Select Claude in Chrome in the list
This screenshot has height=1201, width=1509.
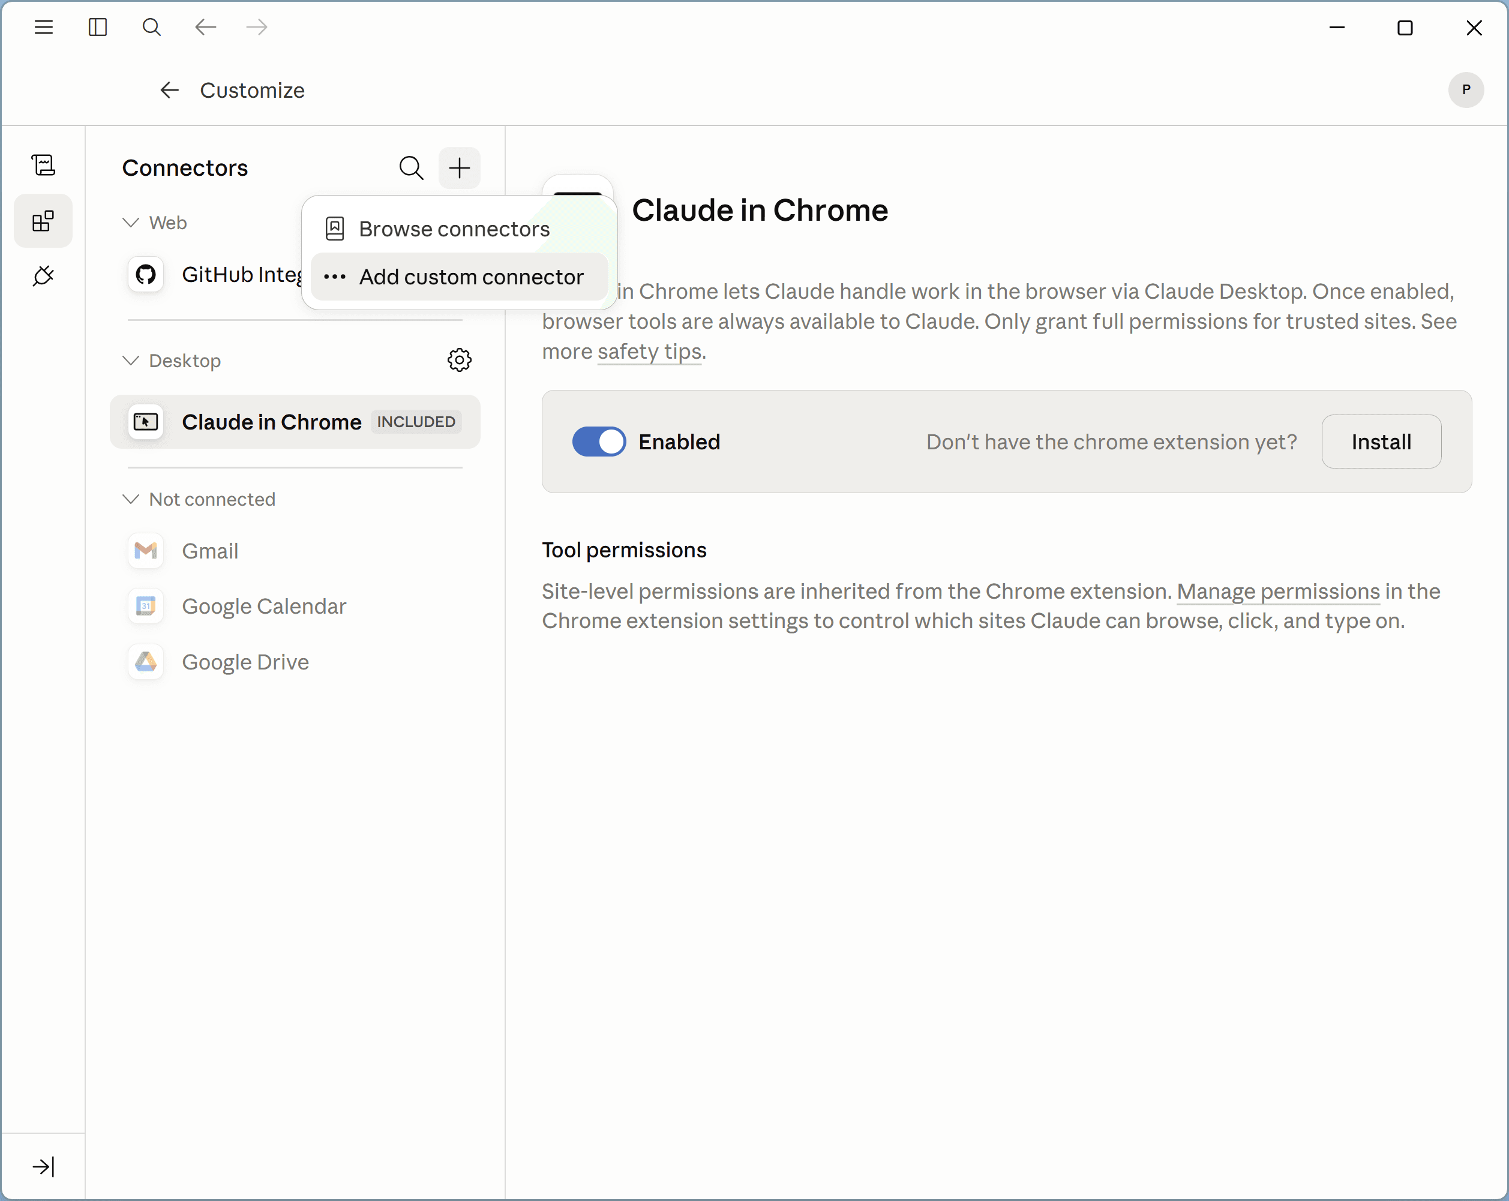pyautogui.click(x=295, y=422)
